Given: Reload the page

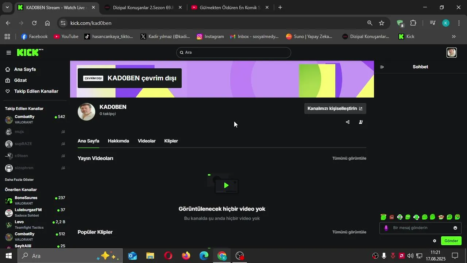Looking at the screenshot, I should (34, 23).
